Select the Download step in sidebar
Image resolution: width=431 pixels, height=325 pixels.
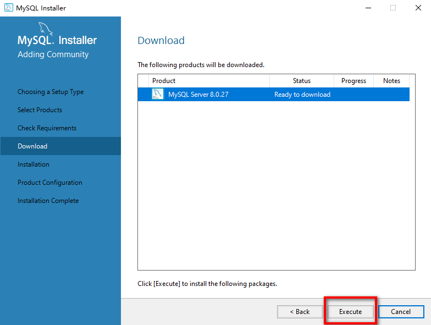[x=60, y=146]
